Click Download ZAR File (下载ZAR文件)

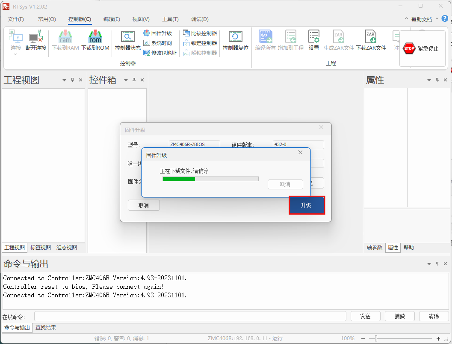pos(371,40)
